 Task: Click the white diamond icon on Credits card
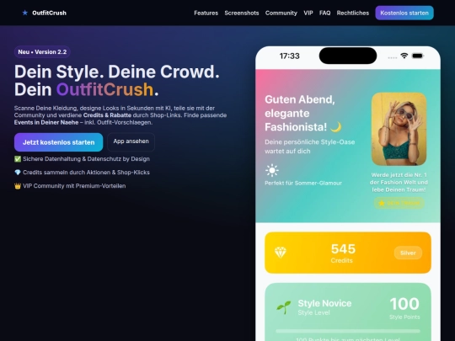tap(281, 253)
